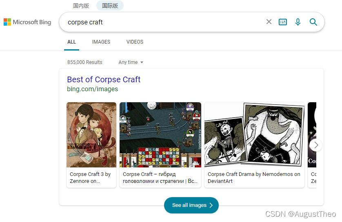Switch to 国际版 international version
Viewport: 342px width, 222px height.
pos(110,6)
